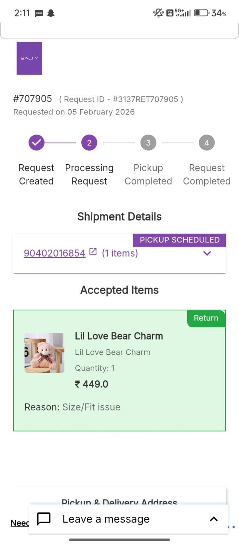Select step 2 Processing Request circle
Viewport: 239px width, 545px height.
(89, 142)
